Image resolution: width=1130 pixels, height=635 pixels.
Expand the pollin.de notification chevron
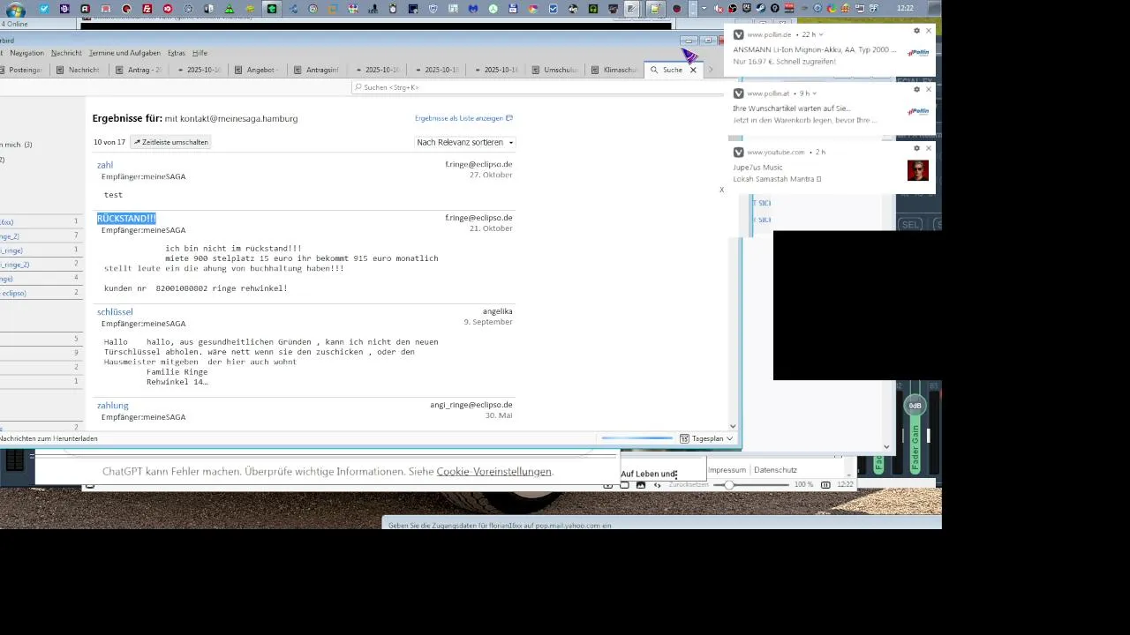pyautogui.click(x=821, y=34)
